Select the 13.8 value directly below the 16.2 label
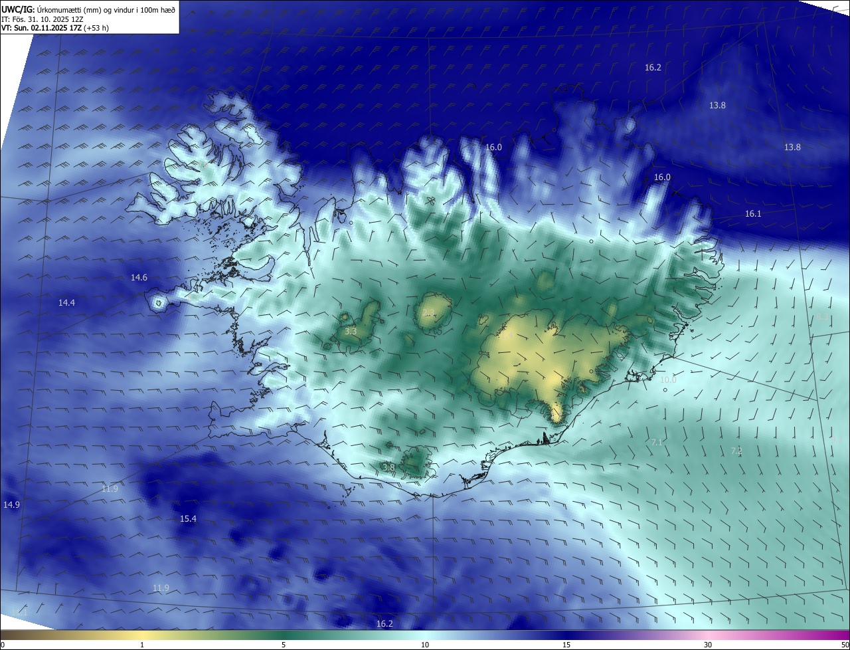Screen dimensions: 850x650 (717, 105)
